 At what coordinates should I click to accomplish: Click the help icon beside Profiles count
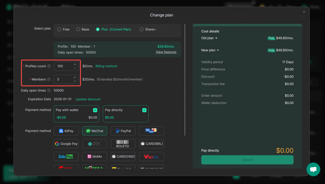pyautogui.click(x=49, y=66)
